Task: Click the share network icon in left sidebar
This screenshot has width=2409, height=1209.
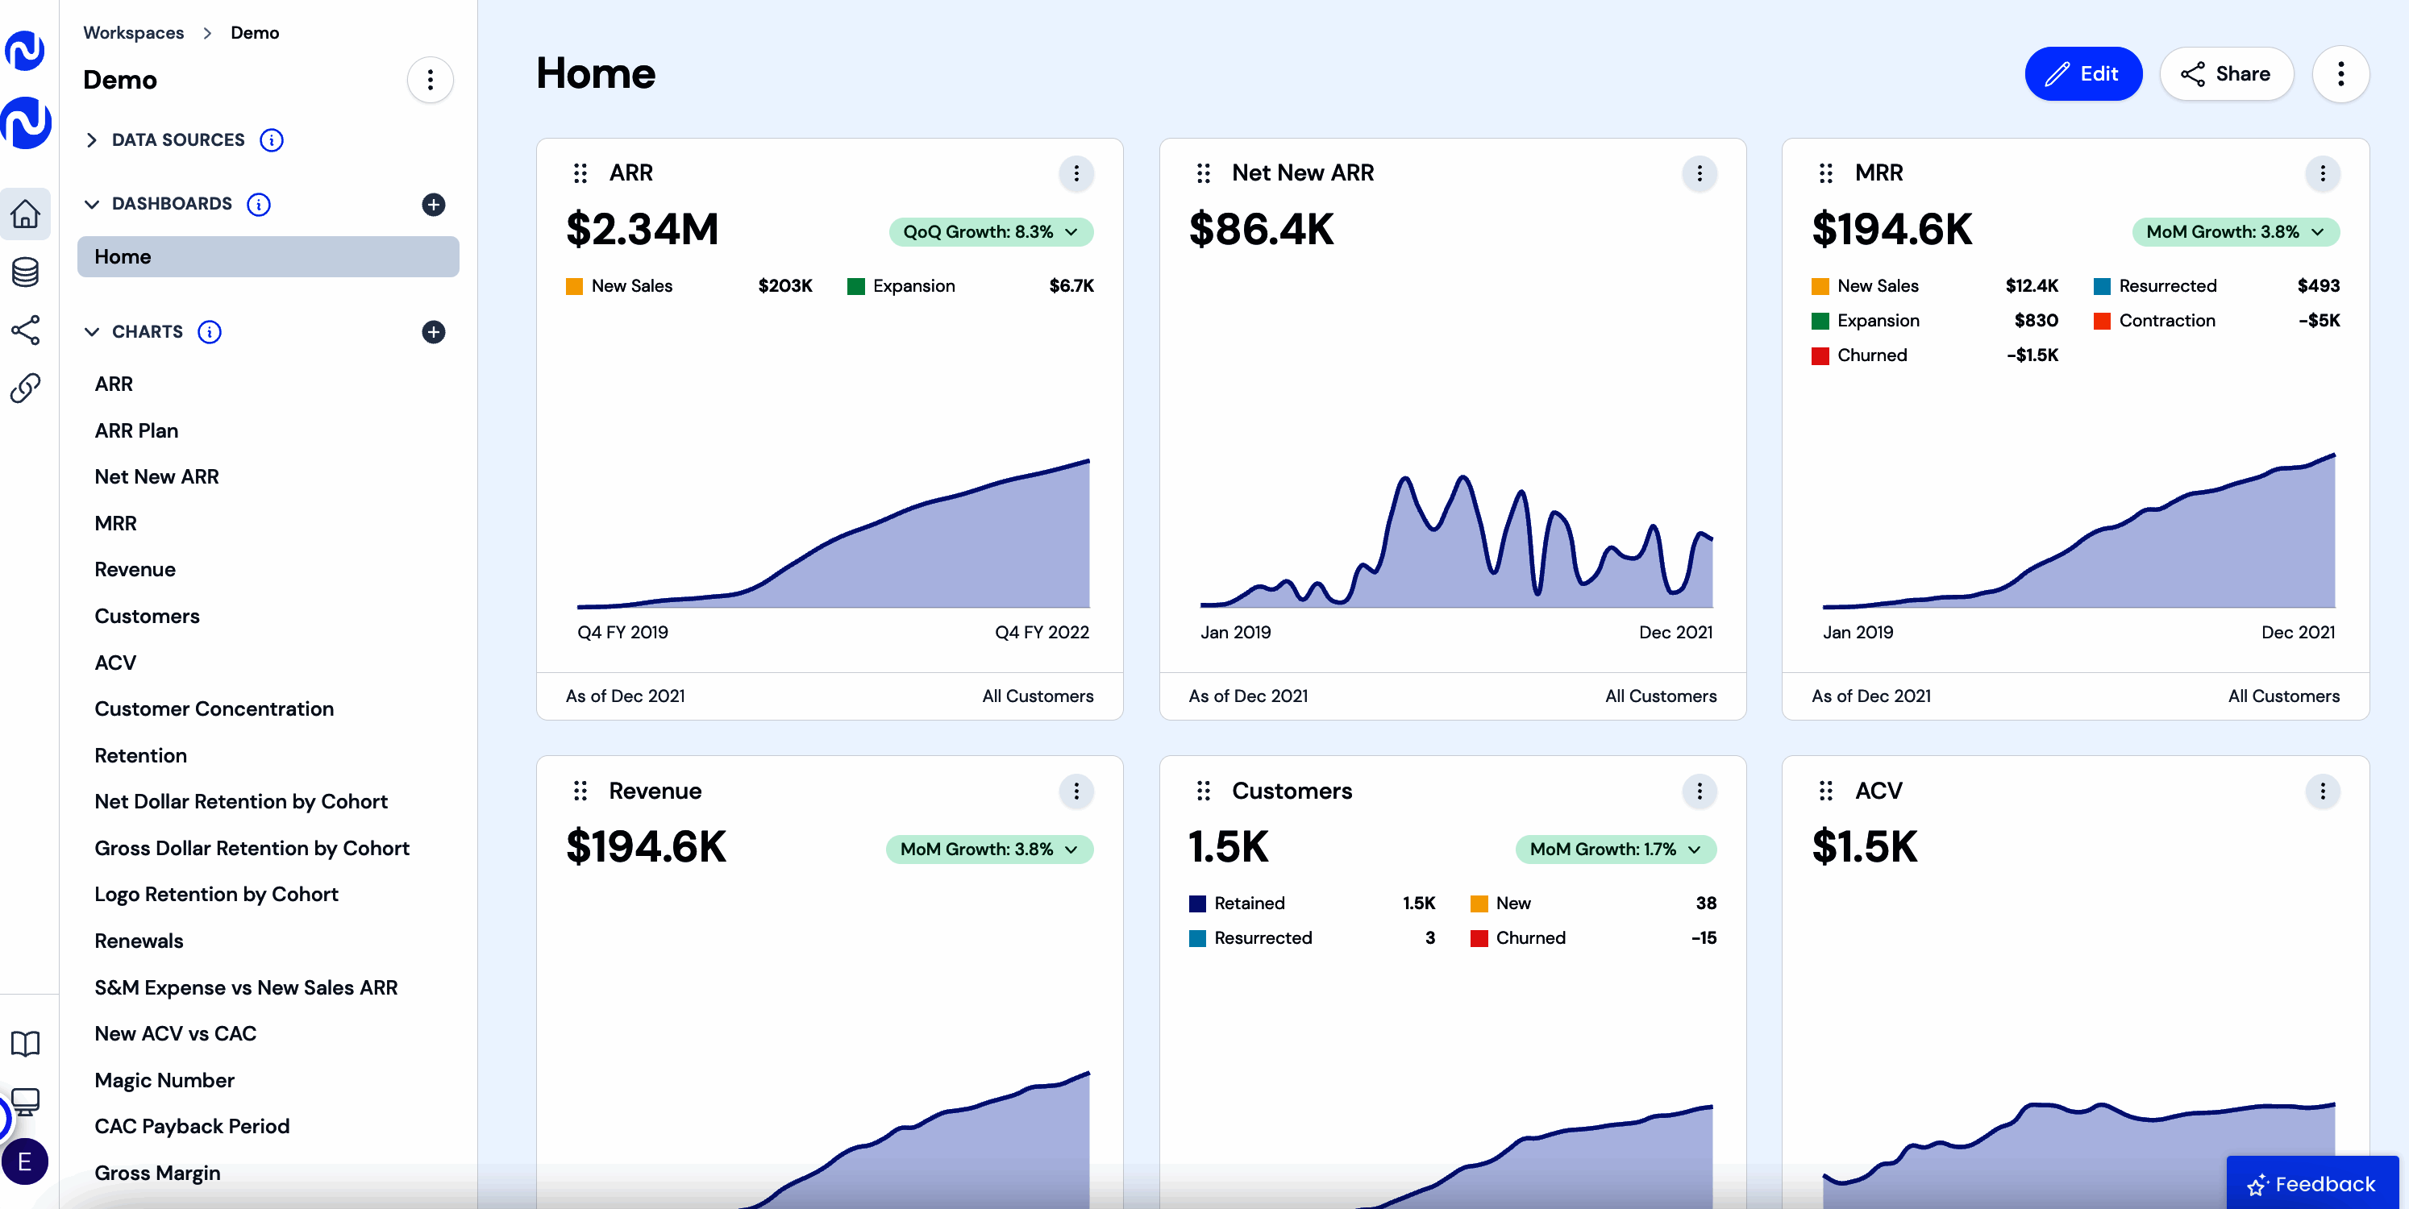Action: coord(26,330)
